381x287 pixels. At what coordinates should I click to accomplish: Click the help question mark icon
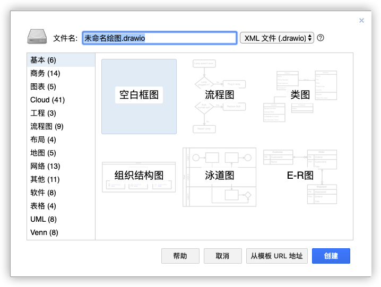(321, 38)
